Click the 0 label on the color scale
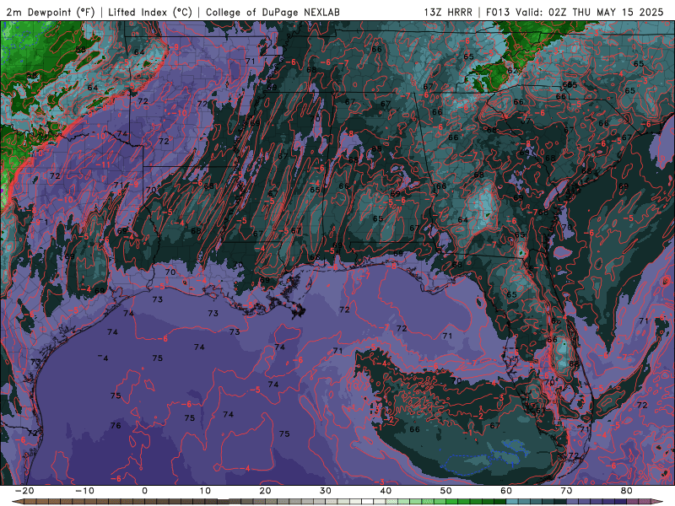 point(144,491)
